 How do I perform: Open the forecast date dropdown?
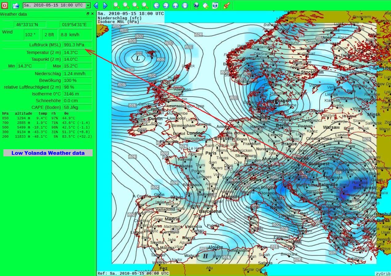click(x=88, y=5)
